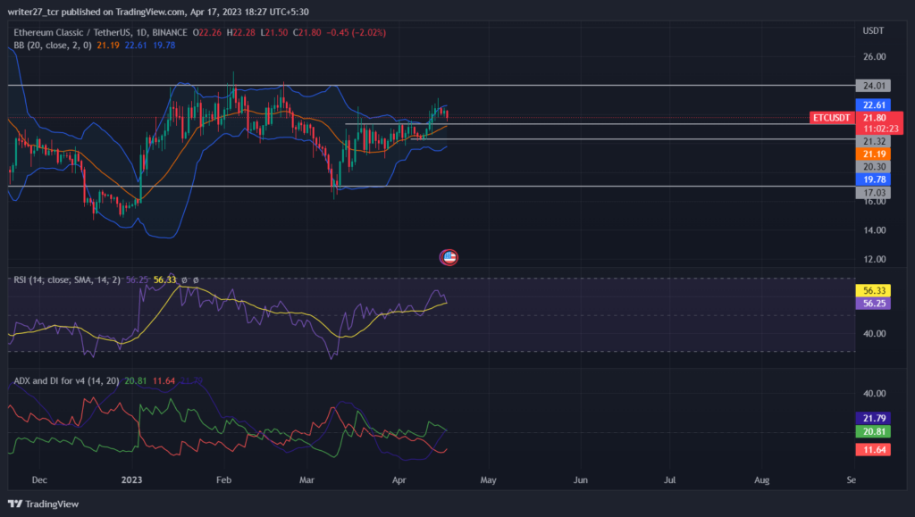Click the -0.45 (-2.02%) change value
The image size is (915, 517).
[x=355, y=33]
